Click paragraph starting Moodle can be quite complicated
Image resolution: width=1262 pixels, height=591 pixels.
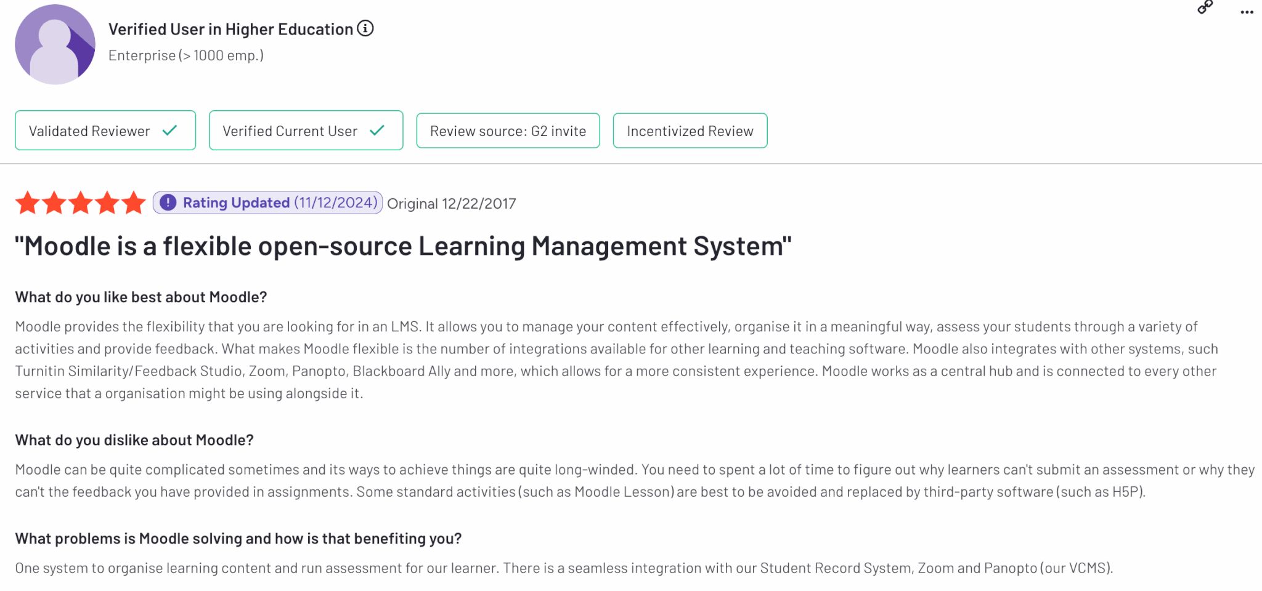tap(635, 481)
